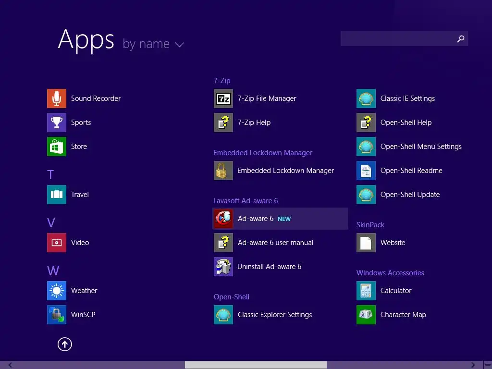Click the 'Classic Explorer Settings' label
492x369 pixels.
pyautogui.click(x=274, y=315)
